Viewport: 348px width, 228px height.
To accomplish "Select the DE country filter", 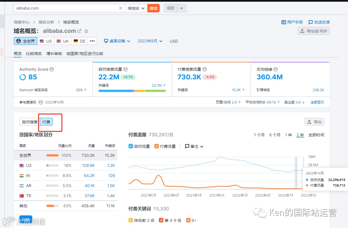I will point(80,41).
